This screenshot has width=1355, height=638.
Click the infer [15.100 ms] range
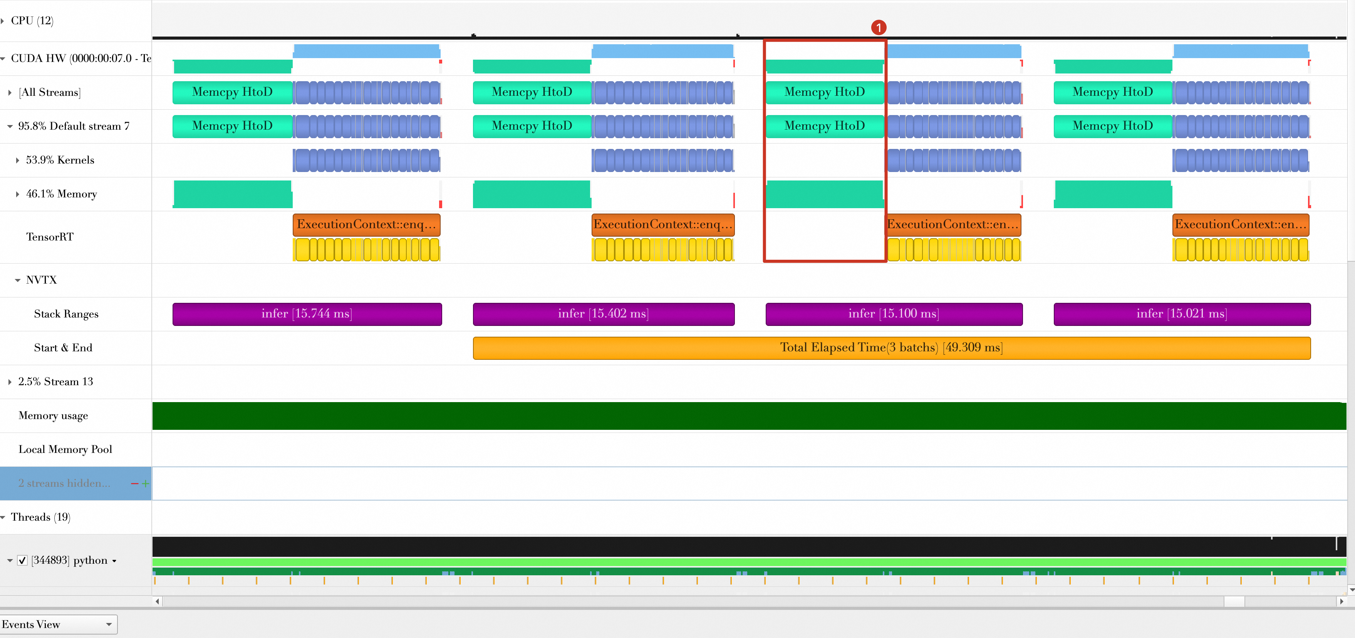coord(894,314)
